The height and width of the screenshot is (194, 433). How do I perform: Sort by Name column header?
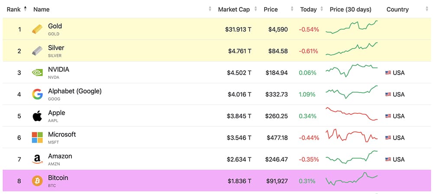[x=42, y=9]
